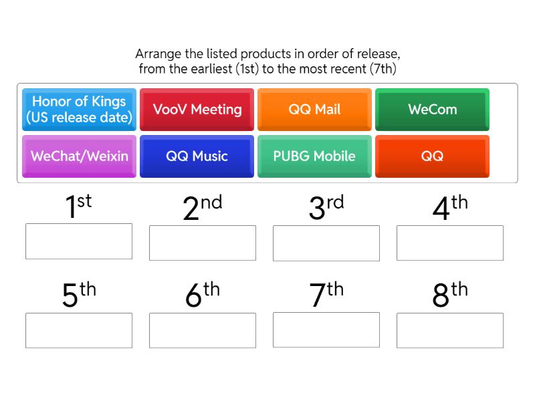
Task: Click the empty 8th answer slot
Action: pos(449,329)
